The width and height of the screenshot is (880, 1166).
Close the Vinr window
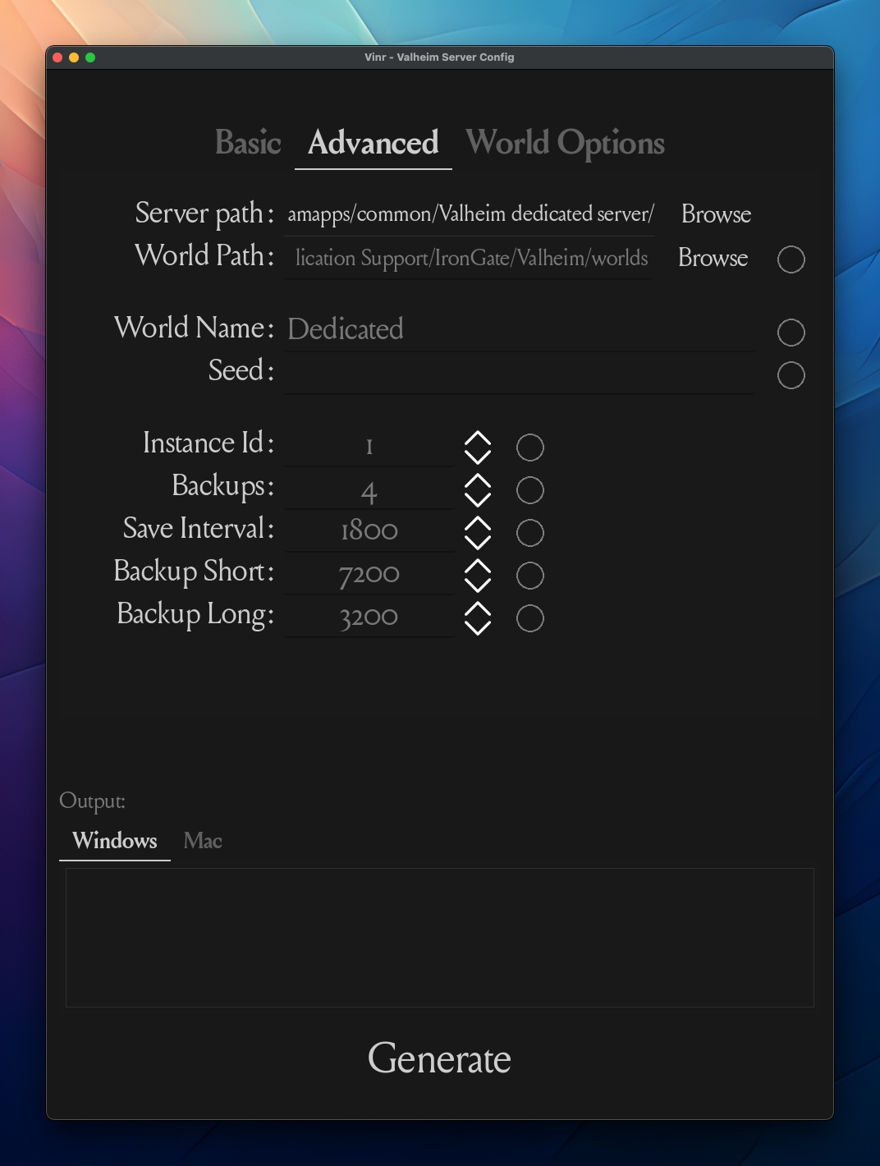click(57, 57)
